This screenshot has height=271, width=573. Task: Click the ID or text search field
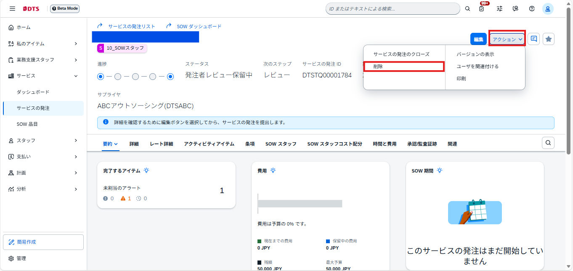392,9
